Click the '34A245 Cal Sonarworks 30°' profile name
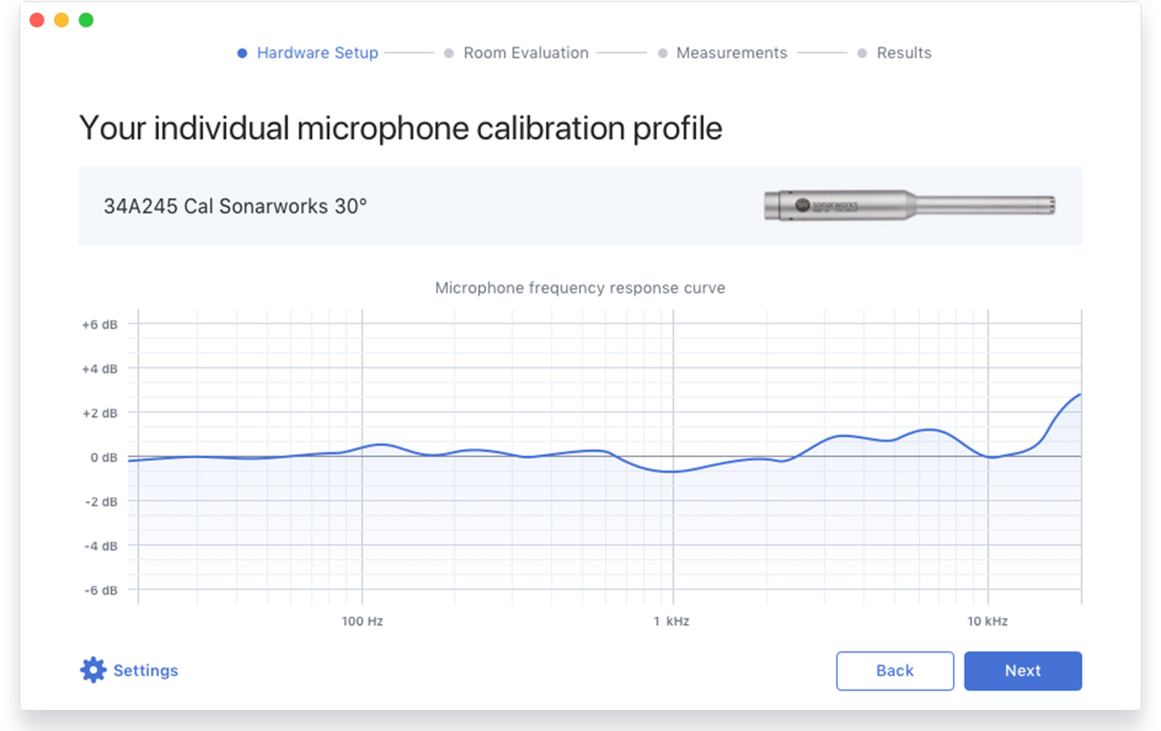Screen dimensions: 1161x731 (235, 206)
